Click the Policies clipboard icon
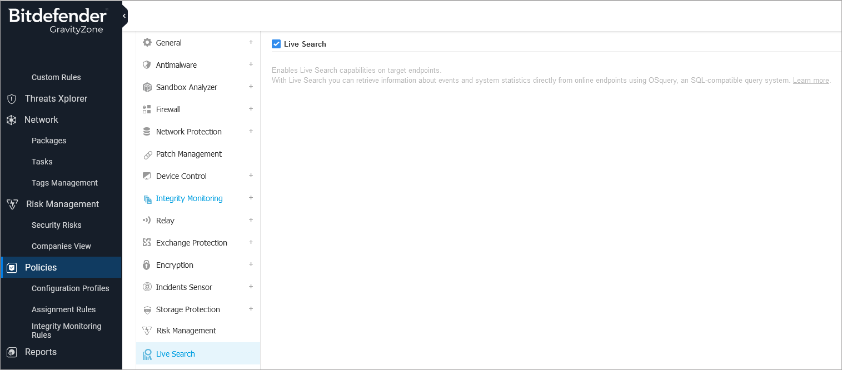 click(11, 268)
